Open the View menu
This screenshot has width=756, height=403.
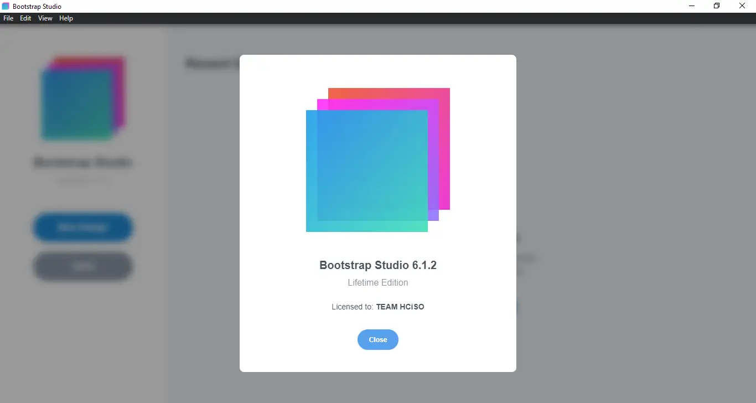(x=45, y=18)
